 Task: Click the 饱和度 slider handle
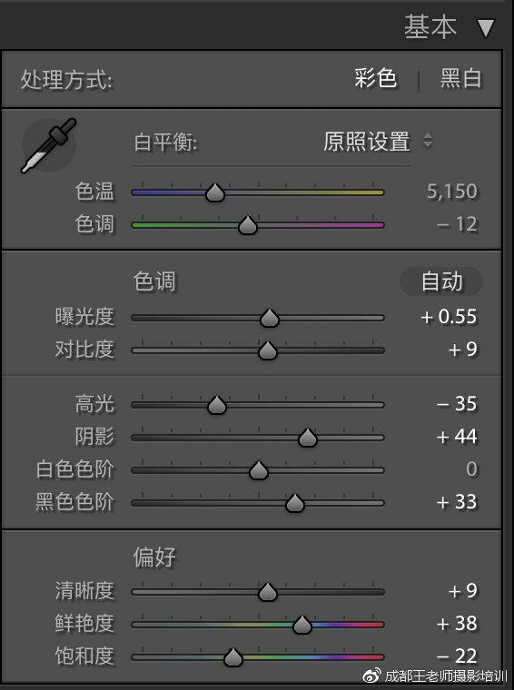pos(233,657)
